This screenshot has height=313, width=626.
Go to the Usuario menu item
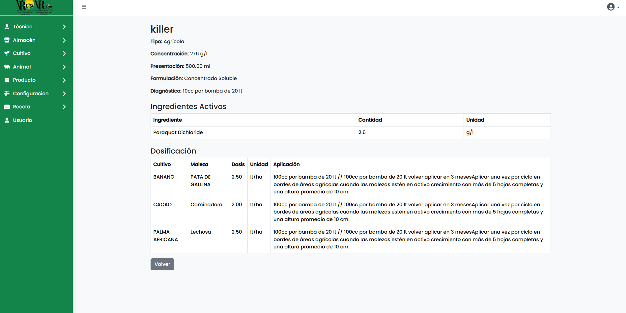tap(36, 120)
